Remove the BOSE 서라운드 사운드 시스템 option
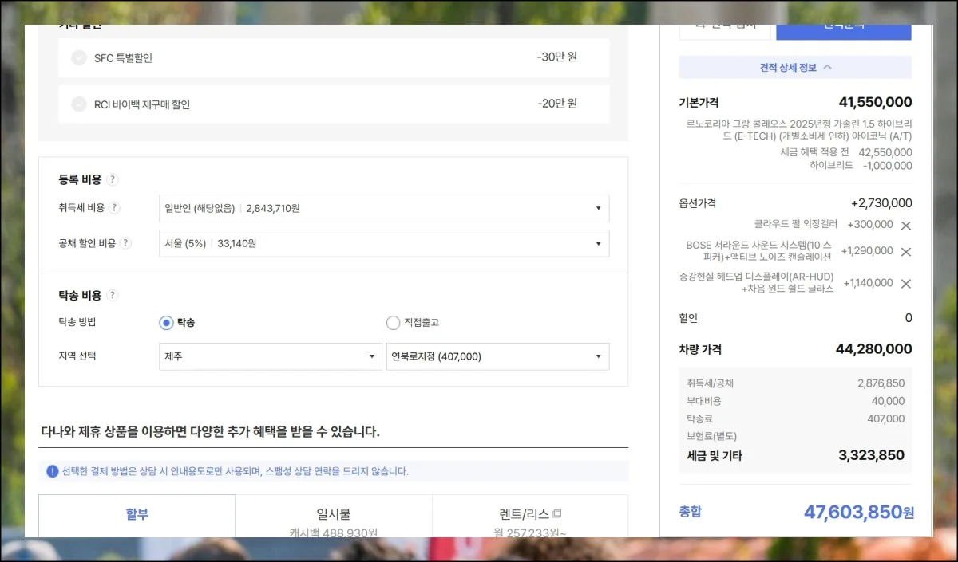958x562 pixels. tap(905, 252)
